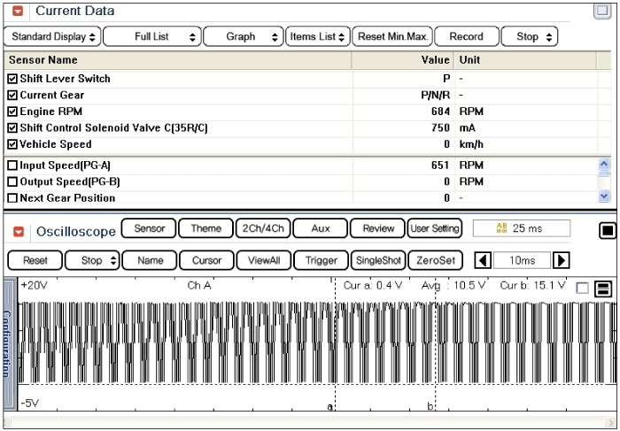Screen dimensions: 620x431
Task: Open the Graph dropdown
Action: pyautogui.click(x=244, y=37)
